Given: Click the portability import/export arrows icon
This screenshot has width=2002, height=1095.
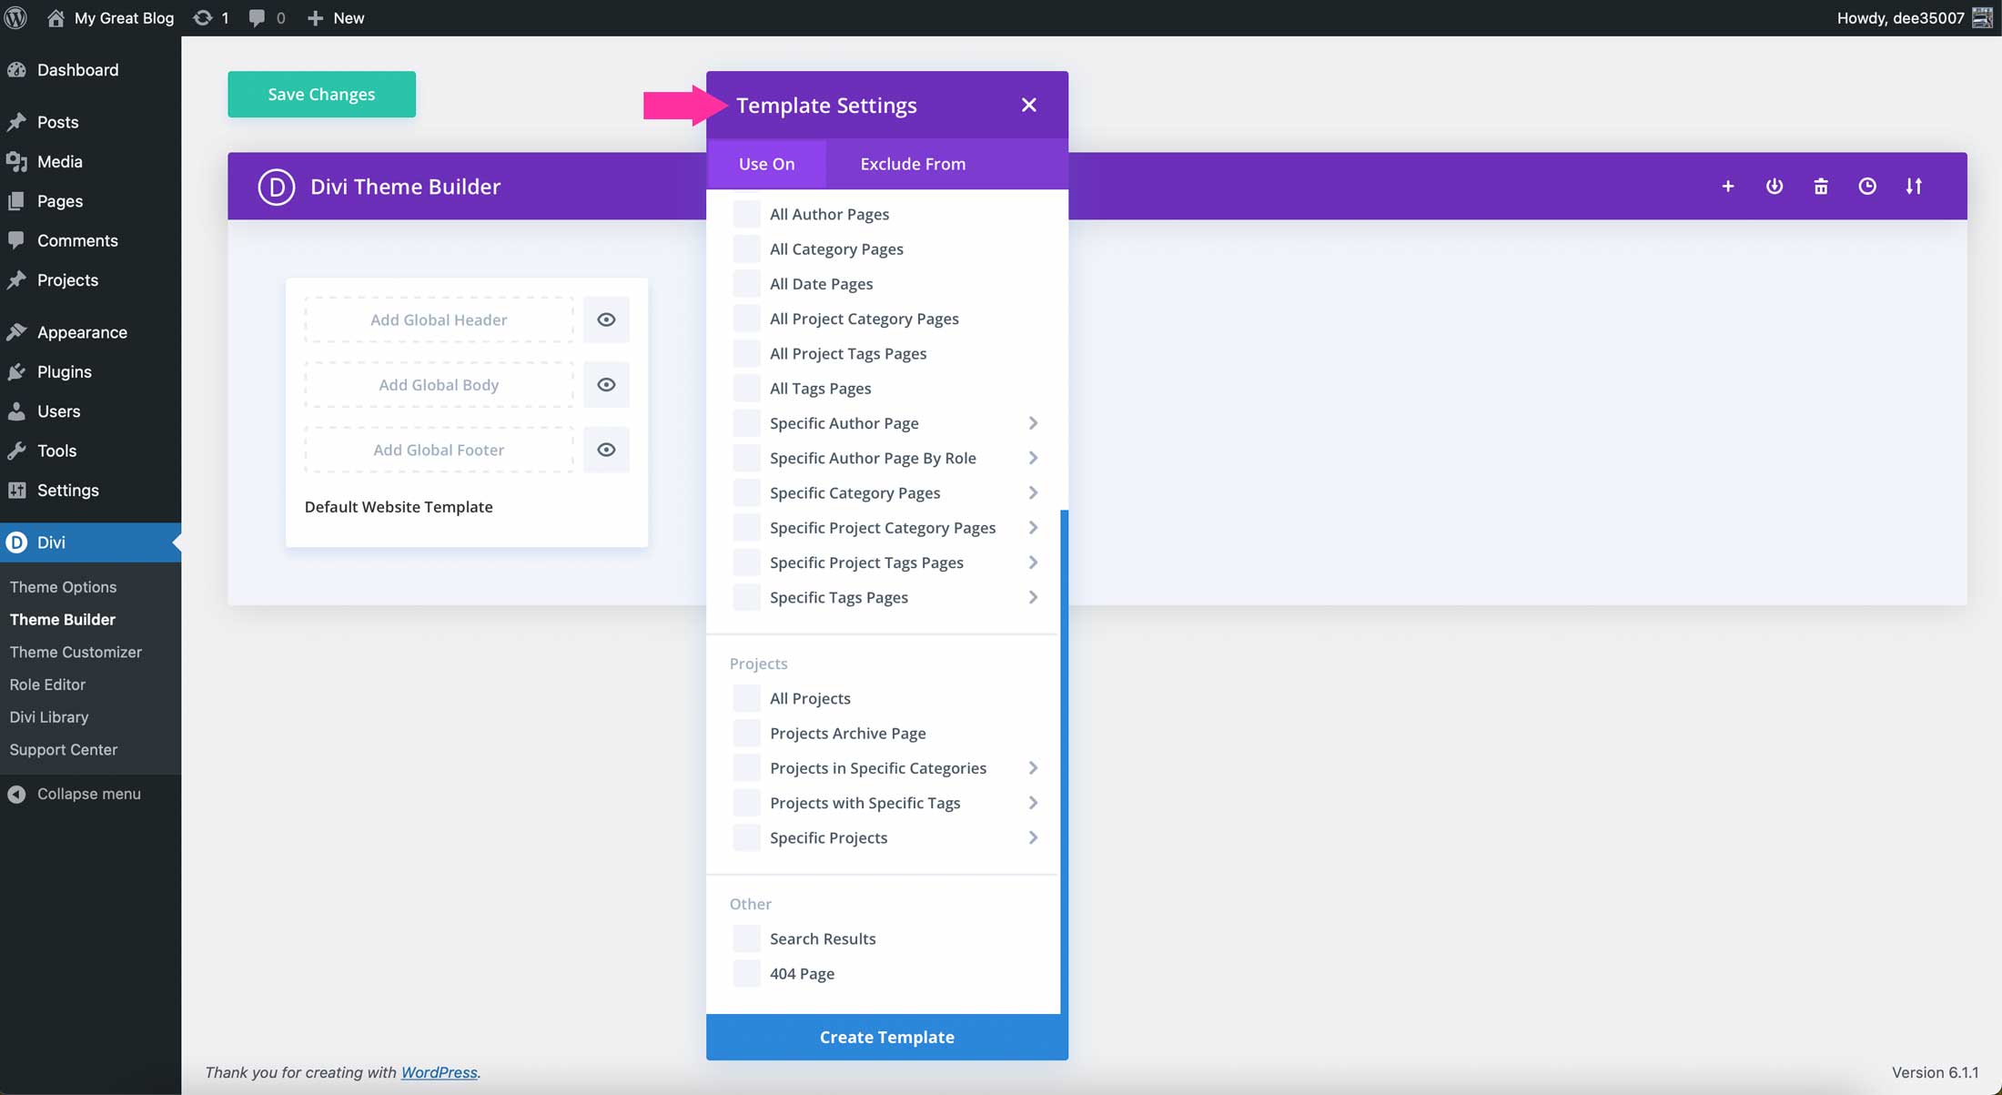Looking at the screenshot, I should pyautogui.click(x=1914, y=186).
